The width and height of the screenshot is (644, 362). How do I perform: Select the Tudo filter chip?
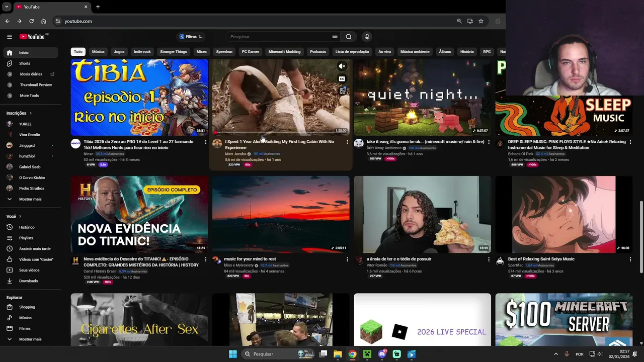[78, 52]
